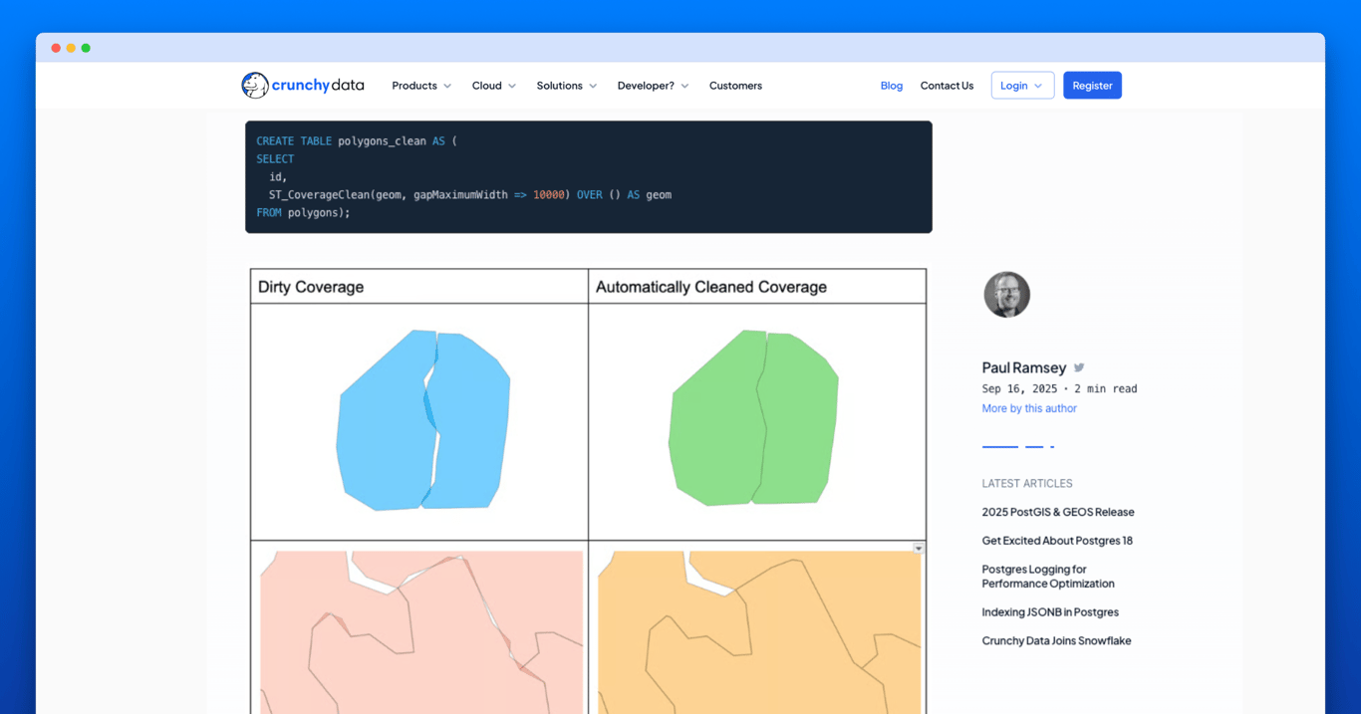Click the first pagination dash under the author
This screenshot has height=714, width=1361.
click(x=1000, y=445)
